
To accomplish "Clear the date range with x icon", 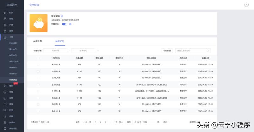I will [98, 51].
